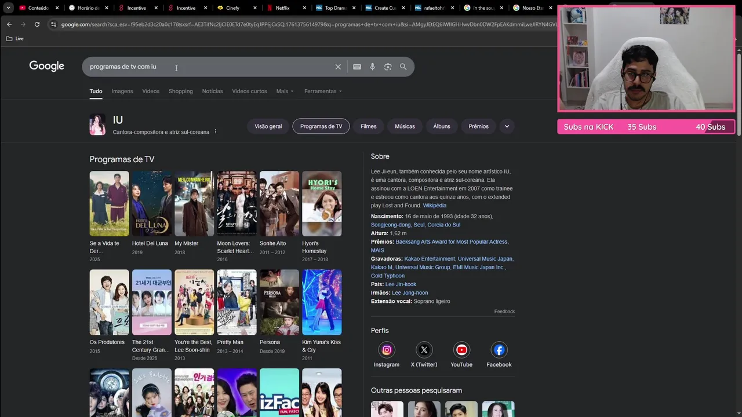Image resolution: width=742 pixels, height=417 pixels.
Task: Switch to the Vídeos curtos results tab
Action: tap(249, 91)
